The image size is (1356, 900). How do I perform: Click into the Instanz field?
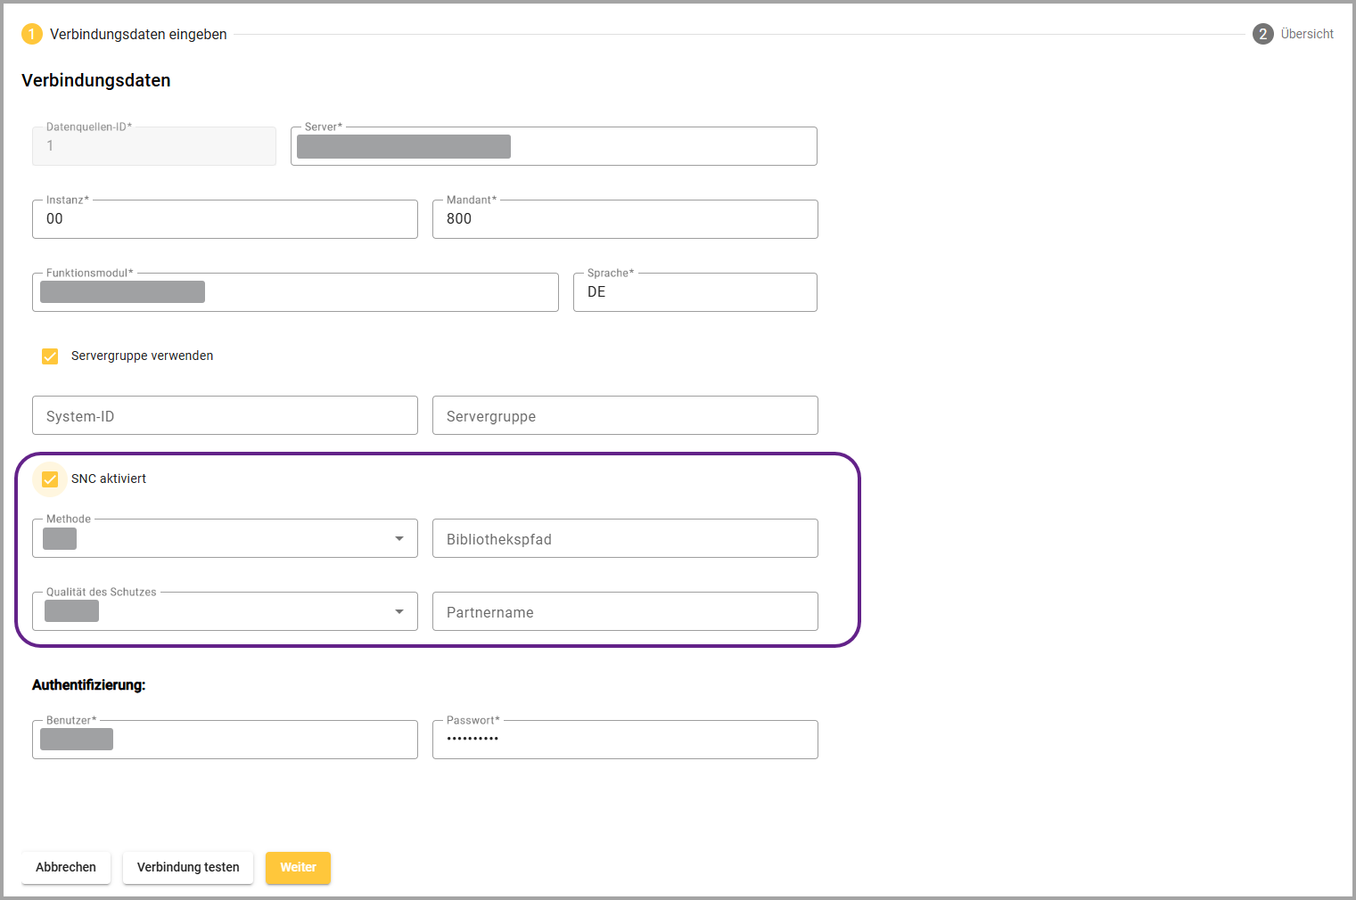click(x=225, y=219)
